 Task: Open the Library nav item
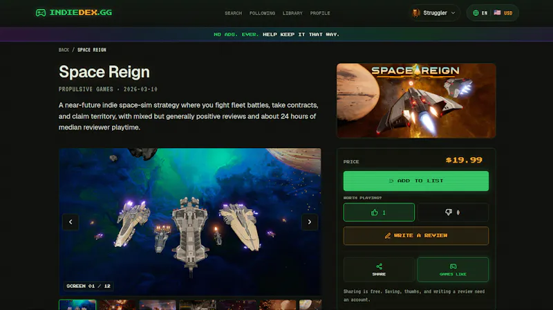click(x=292, y=13)
